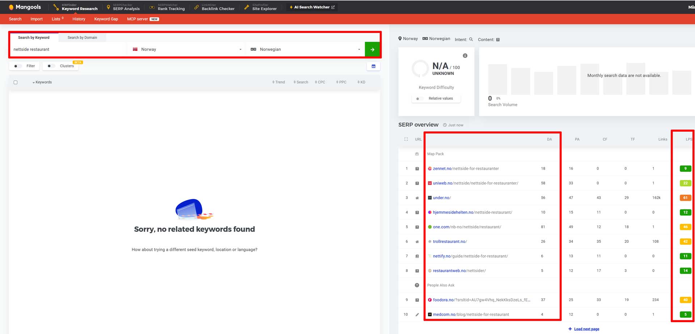Open the Norway location dropdown

[x=186, y=49]
